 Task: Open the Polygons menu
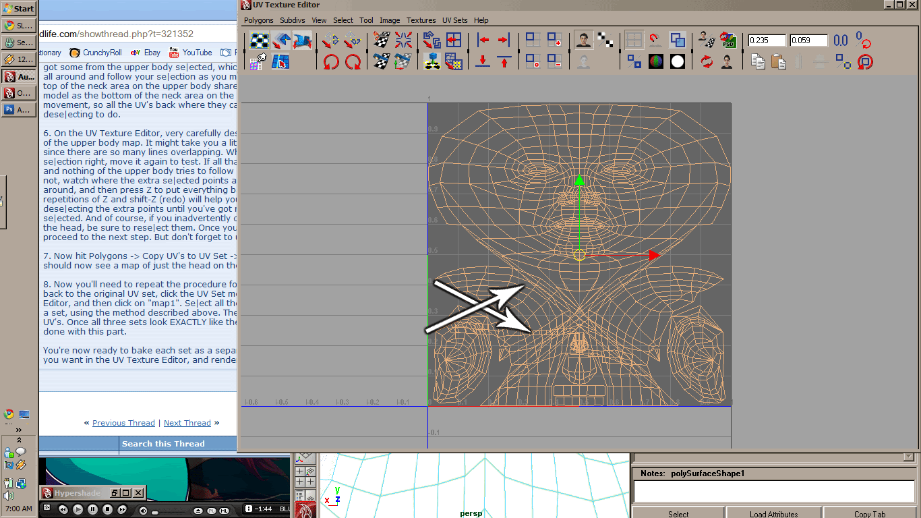259,20
